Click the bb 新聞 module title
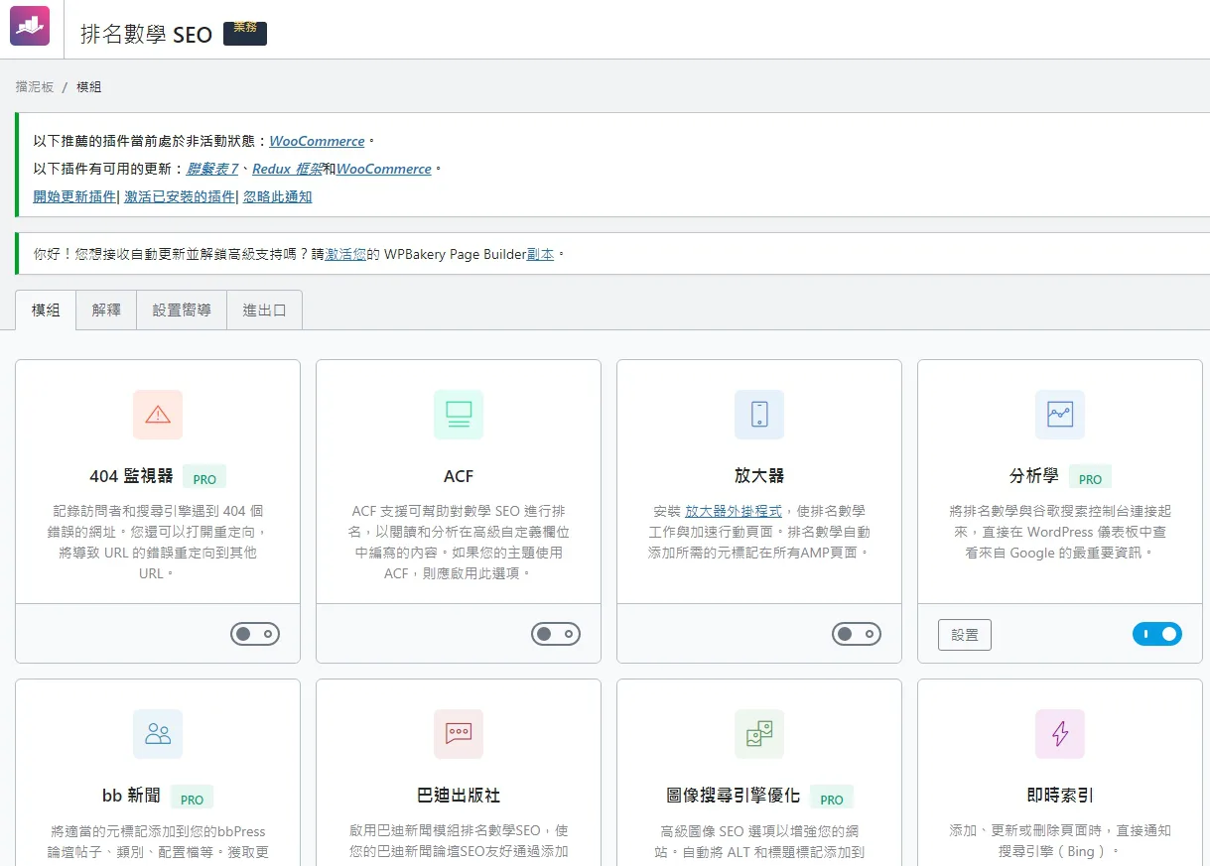Screen dimensions: 1210x866 click(131, 796)
